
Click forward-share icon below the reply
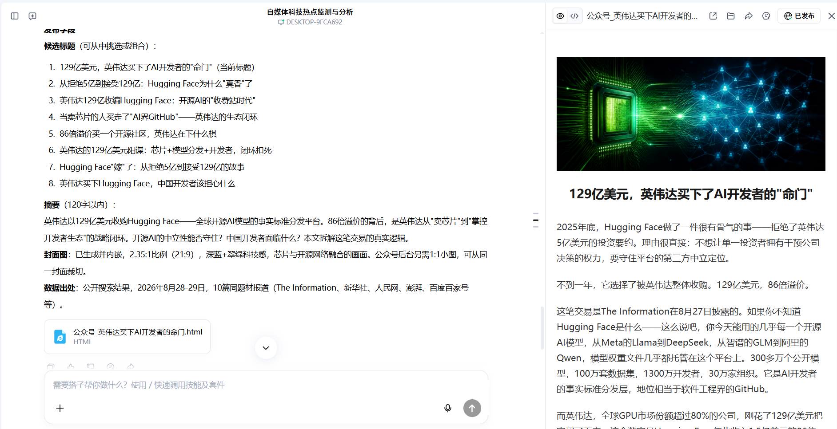131,367
